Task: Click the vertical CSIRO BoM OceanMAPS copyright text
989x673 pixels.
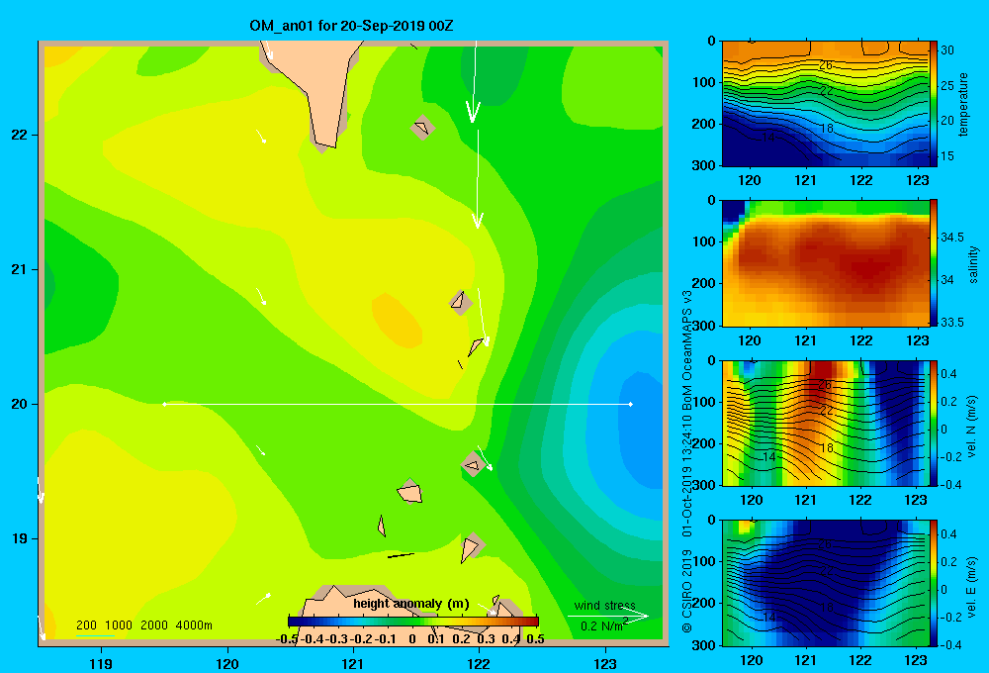Action: point(687,461)
